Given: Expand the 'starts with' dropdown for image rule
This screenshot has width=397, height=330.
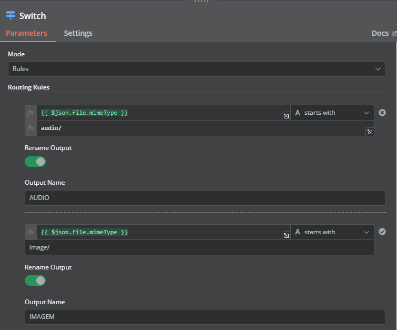Looking at the screenshot, I should click(332, 232).
